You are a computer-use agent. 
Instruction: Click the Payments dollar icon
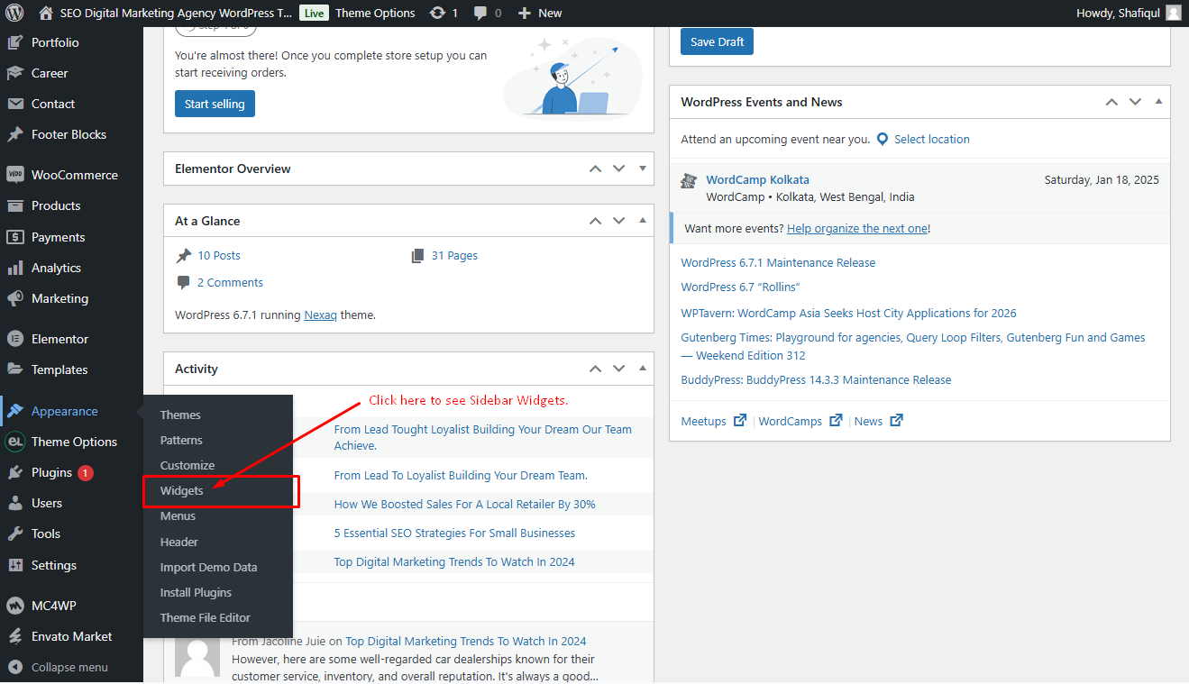[14, 237]
